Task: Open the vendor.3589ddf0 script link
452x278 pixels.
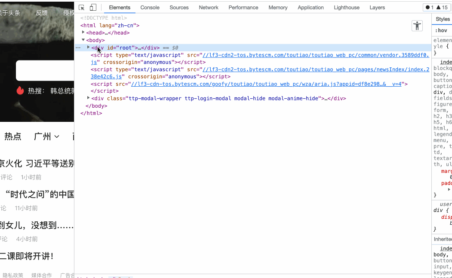Action: [x=316, y=55]
